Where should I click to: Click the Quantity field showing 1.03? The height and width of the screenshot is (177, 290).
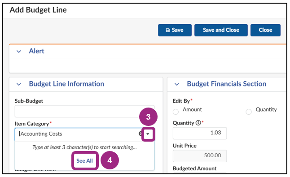200,133
